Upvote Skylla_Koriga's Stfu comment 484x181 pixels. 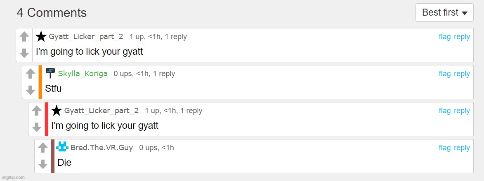(x=31, y=74)
